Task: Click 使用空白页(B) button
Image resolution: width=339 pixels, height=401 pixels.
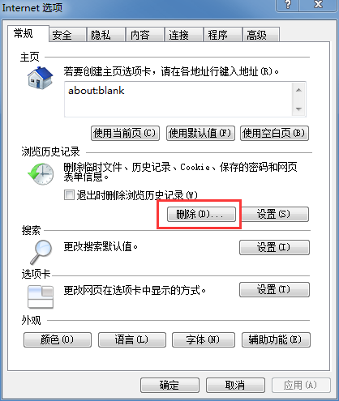Action: 274,133
